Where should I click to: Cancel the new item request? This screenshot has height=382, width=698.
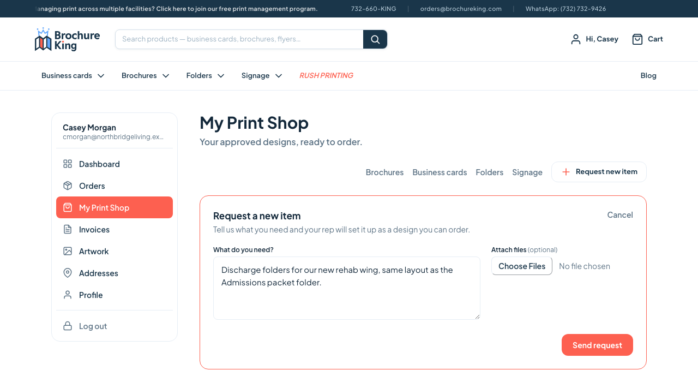620,214
